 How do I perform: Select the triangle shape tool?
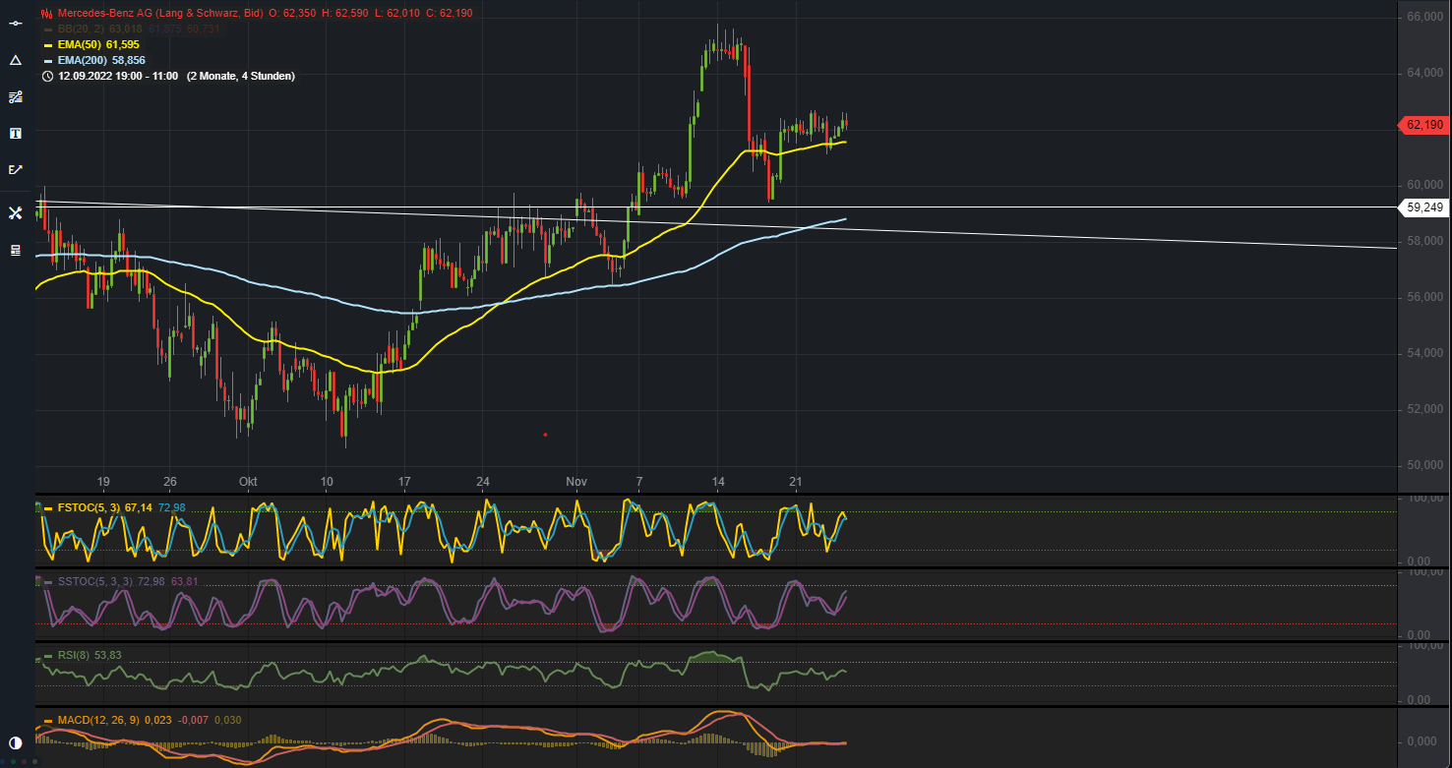click(15, 59)
